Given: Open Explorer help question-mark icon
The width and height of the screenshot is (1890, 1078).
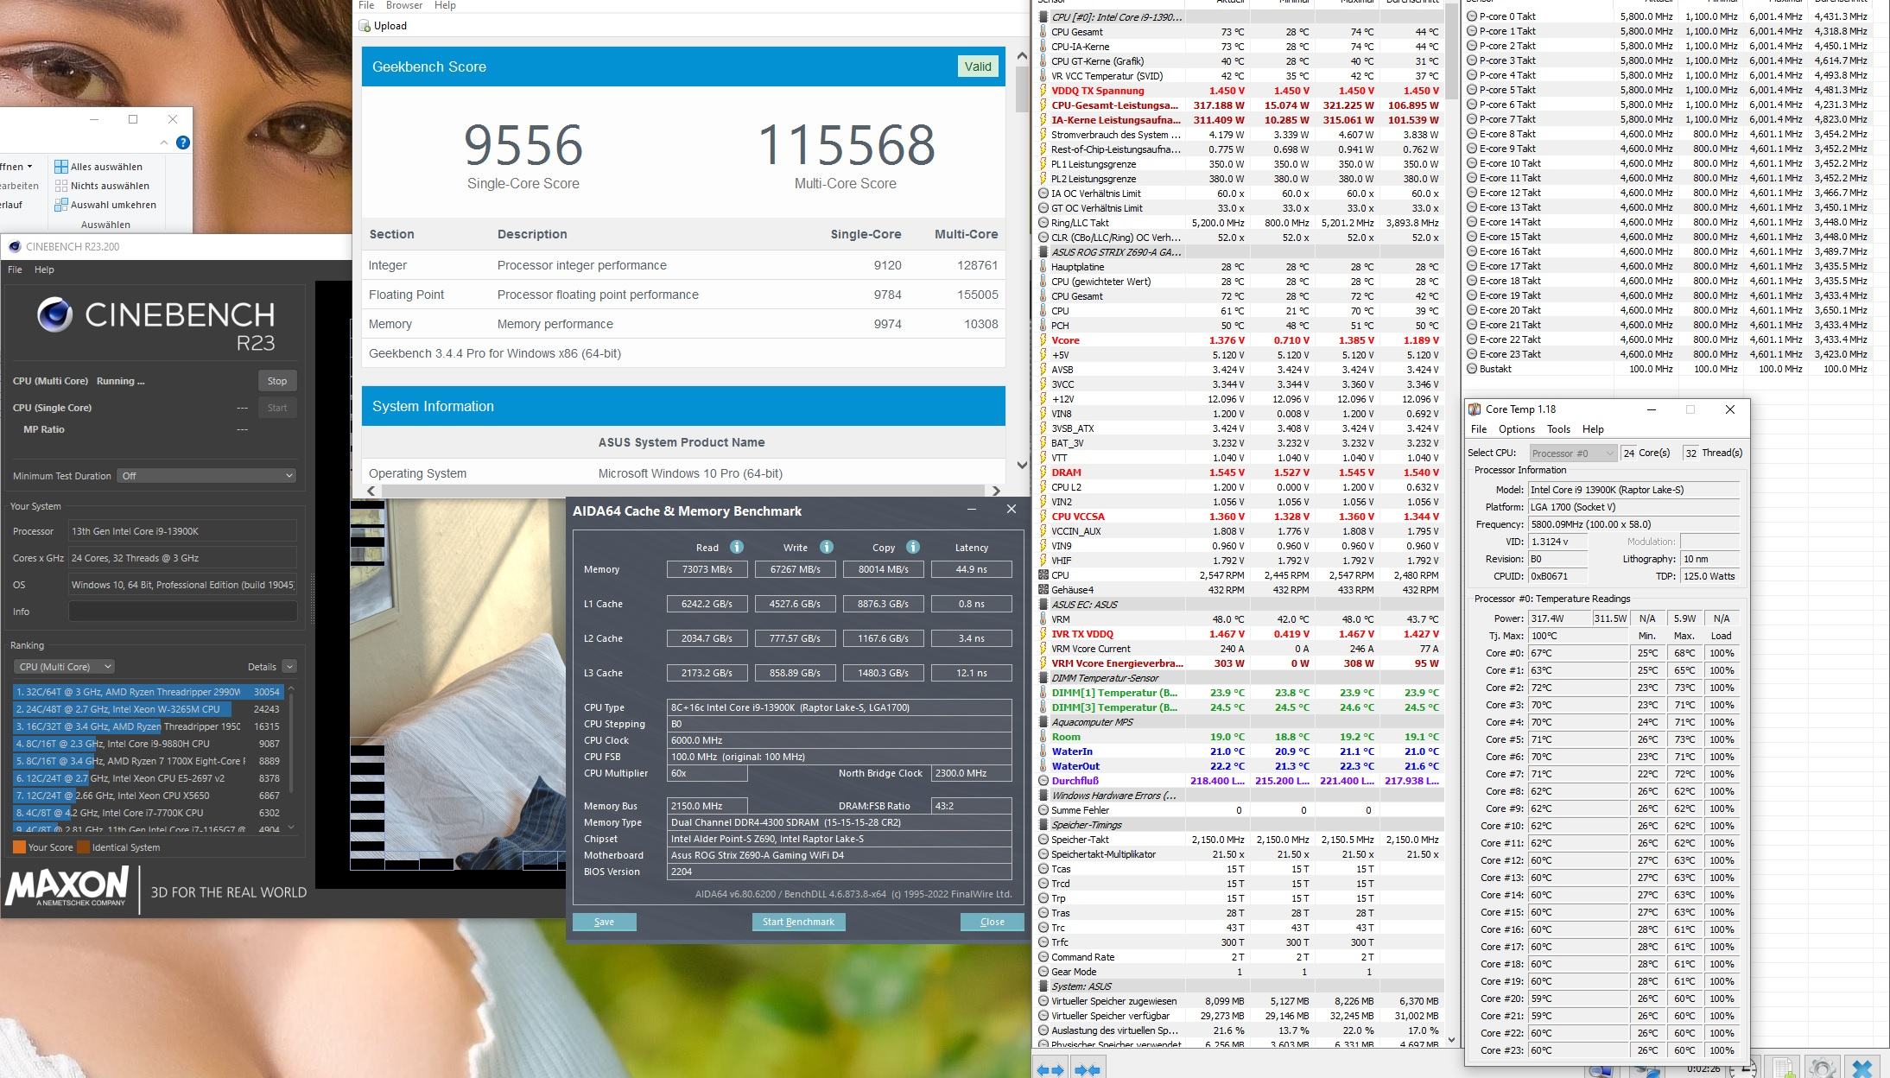Looking at the screenshot, I should [x=183, y=143].
